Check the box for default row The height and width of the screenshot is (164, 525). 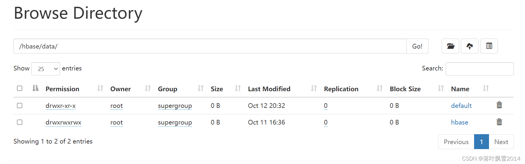20,106
